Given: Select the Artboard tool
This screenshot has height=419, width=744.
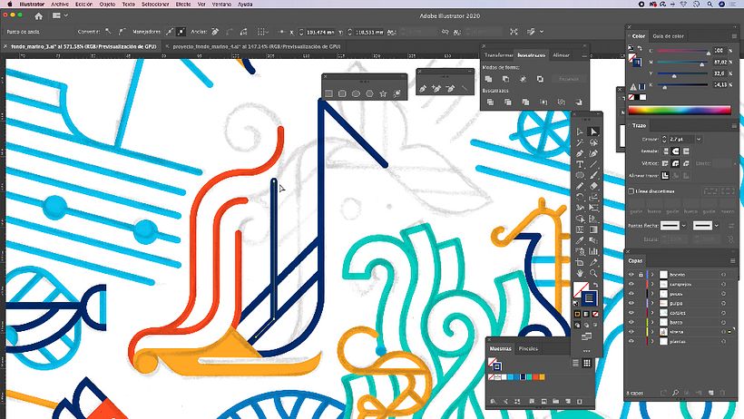Looking at the screenshot, I should click(580, 262).
